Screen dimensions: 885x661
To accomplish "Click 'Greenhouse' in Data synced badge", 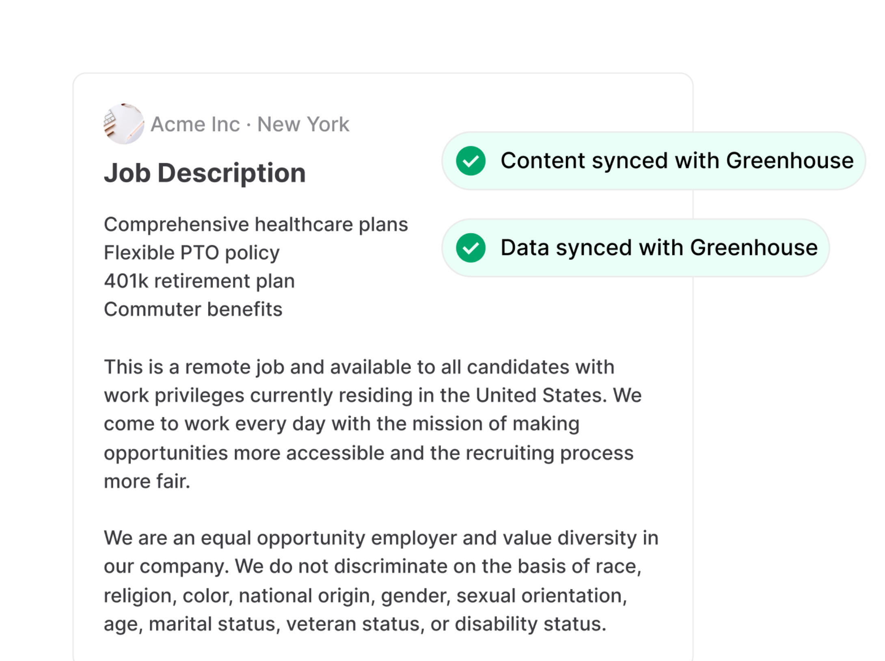I will [x=754, y=248].
